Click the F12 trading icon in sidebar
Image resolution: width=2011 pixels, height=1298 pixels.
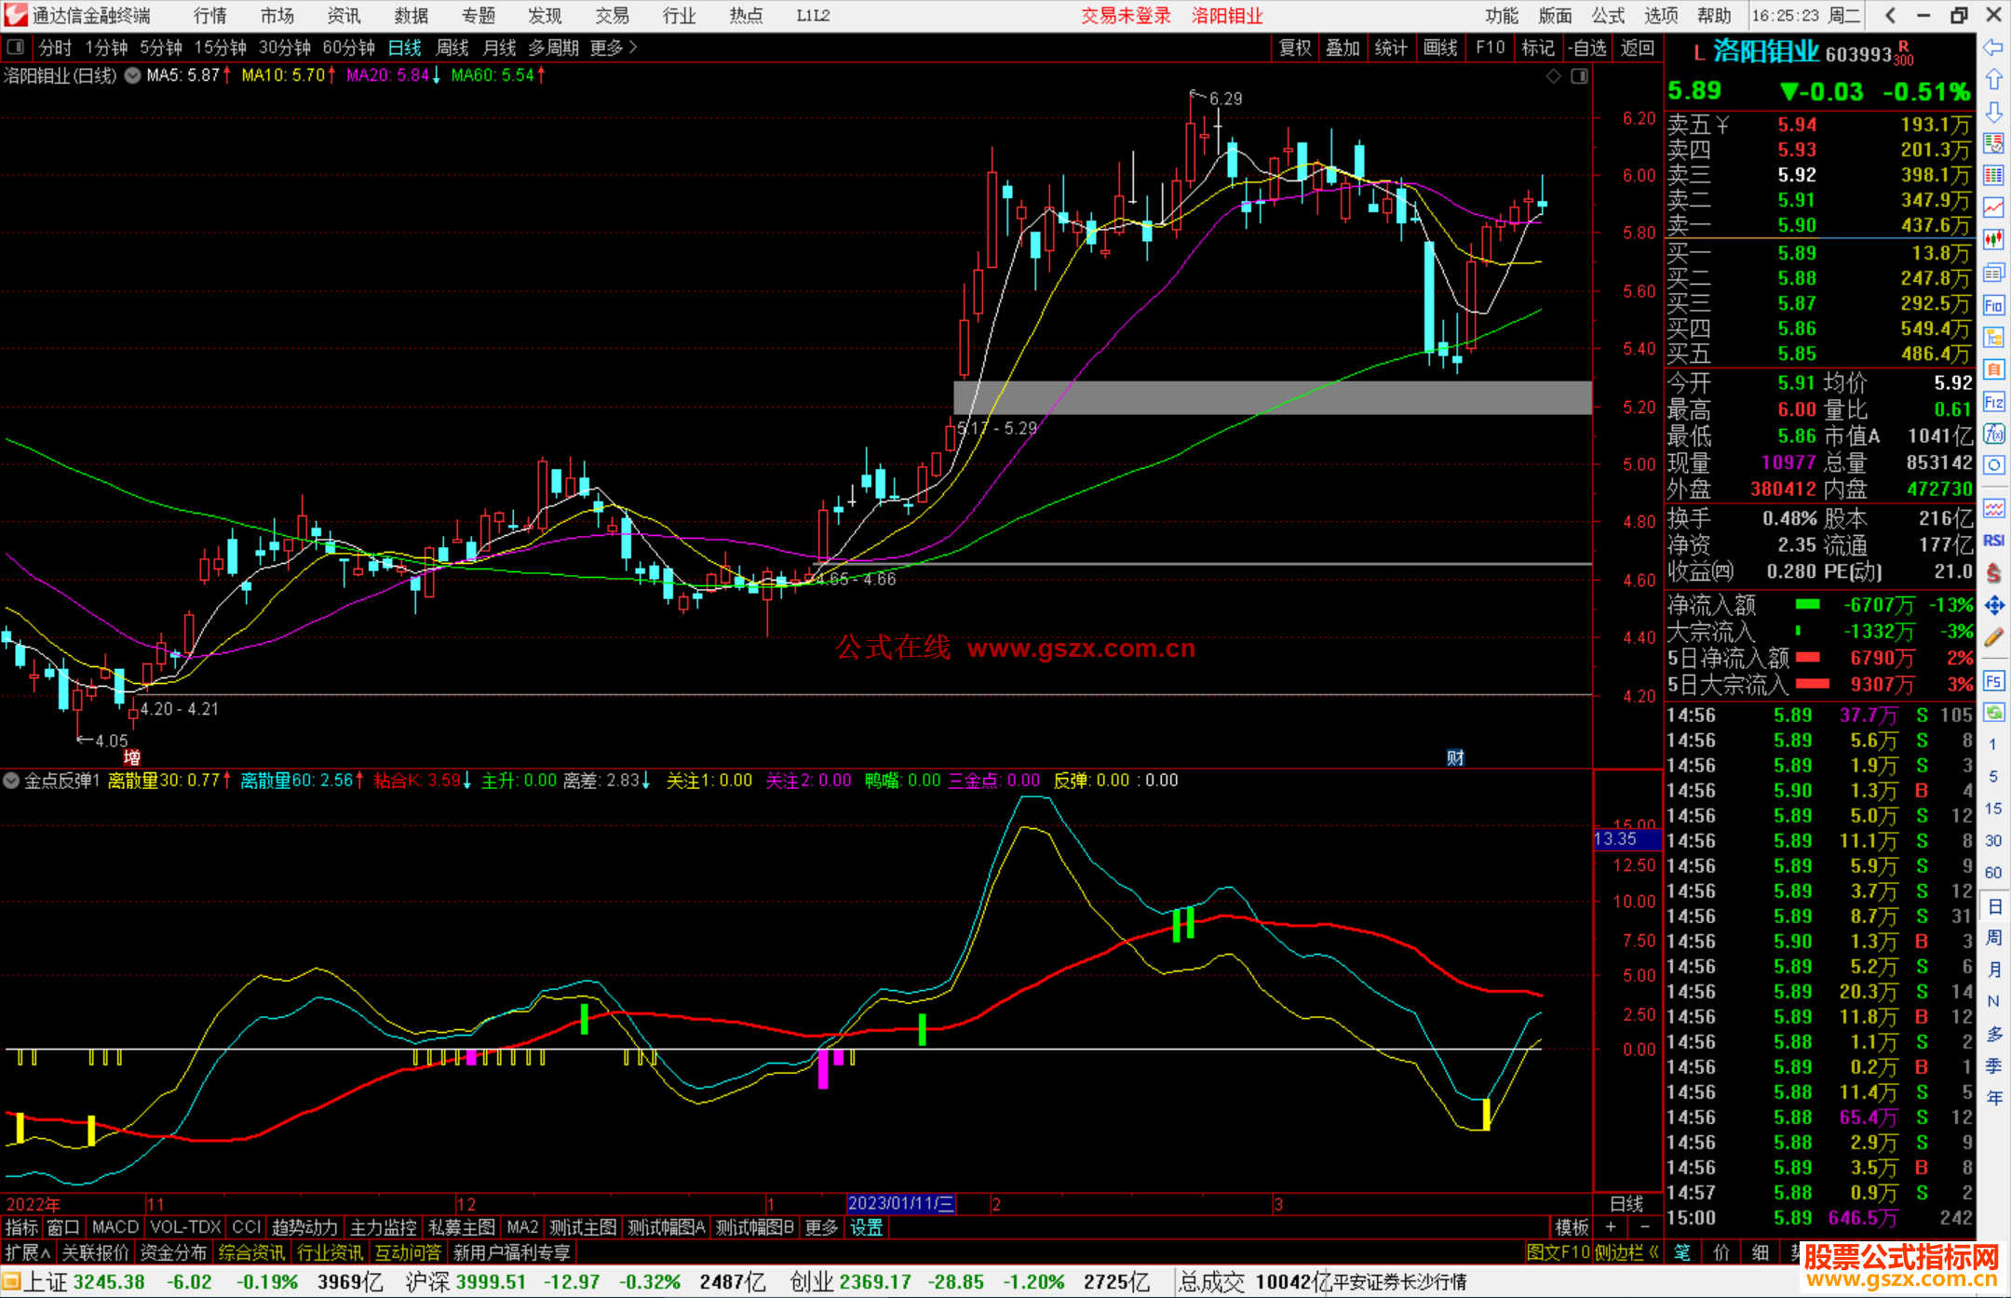[x=1993, y=402]
